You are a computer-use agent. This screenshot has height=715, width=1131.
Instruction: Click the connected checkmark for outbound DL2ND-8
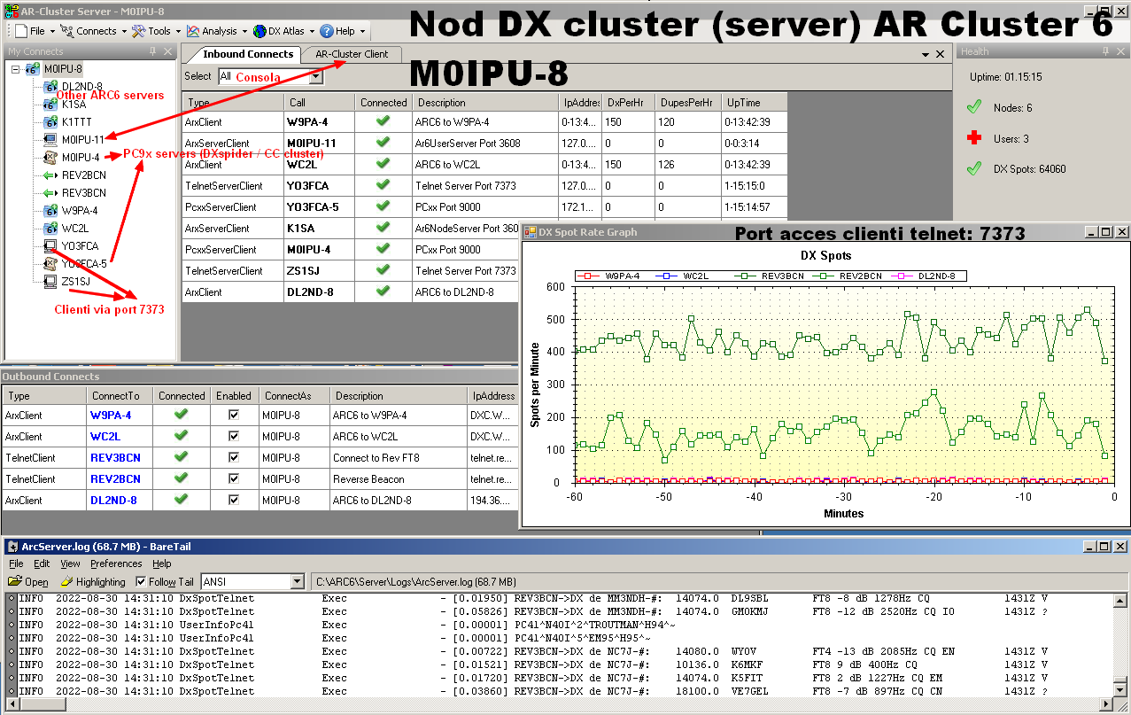[x=182, y=500]
